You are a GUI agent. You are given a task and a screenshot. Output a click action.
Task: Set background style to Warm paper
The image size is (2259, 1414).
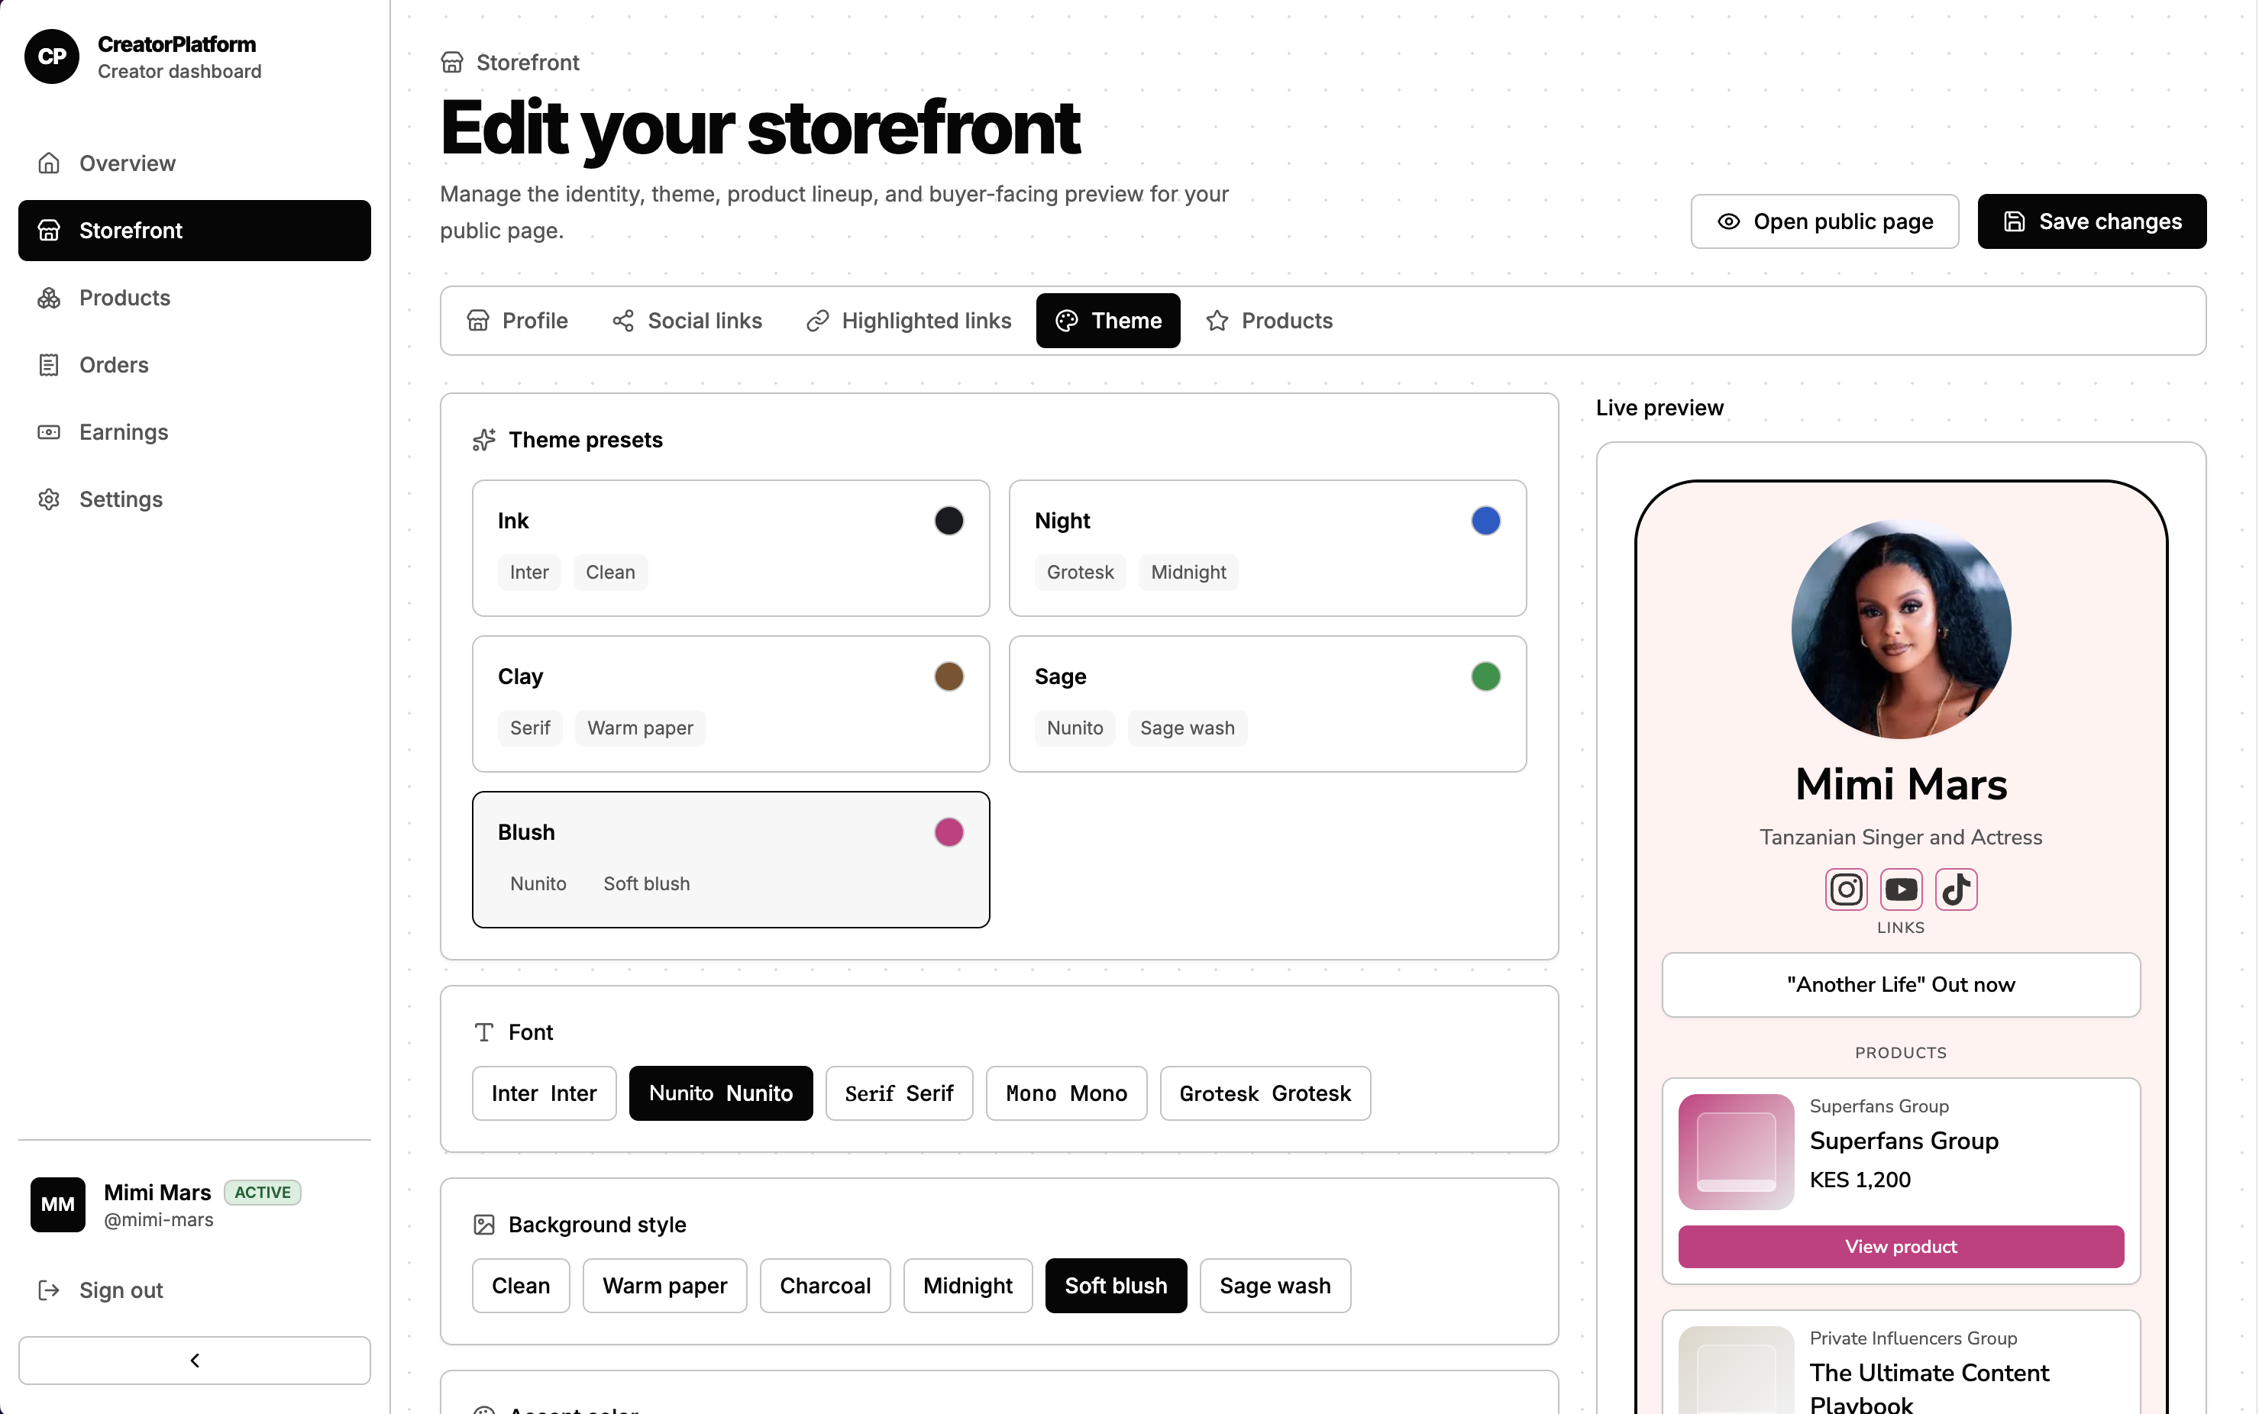point(665,1286)
